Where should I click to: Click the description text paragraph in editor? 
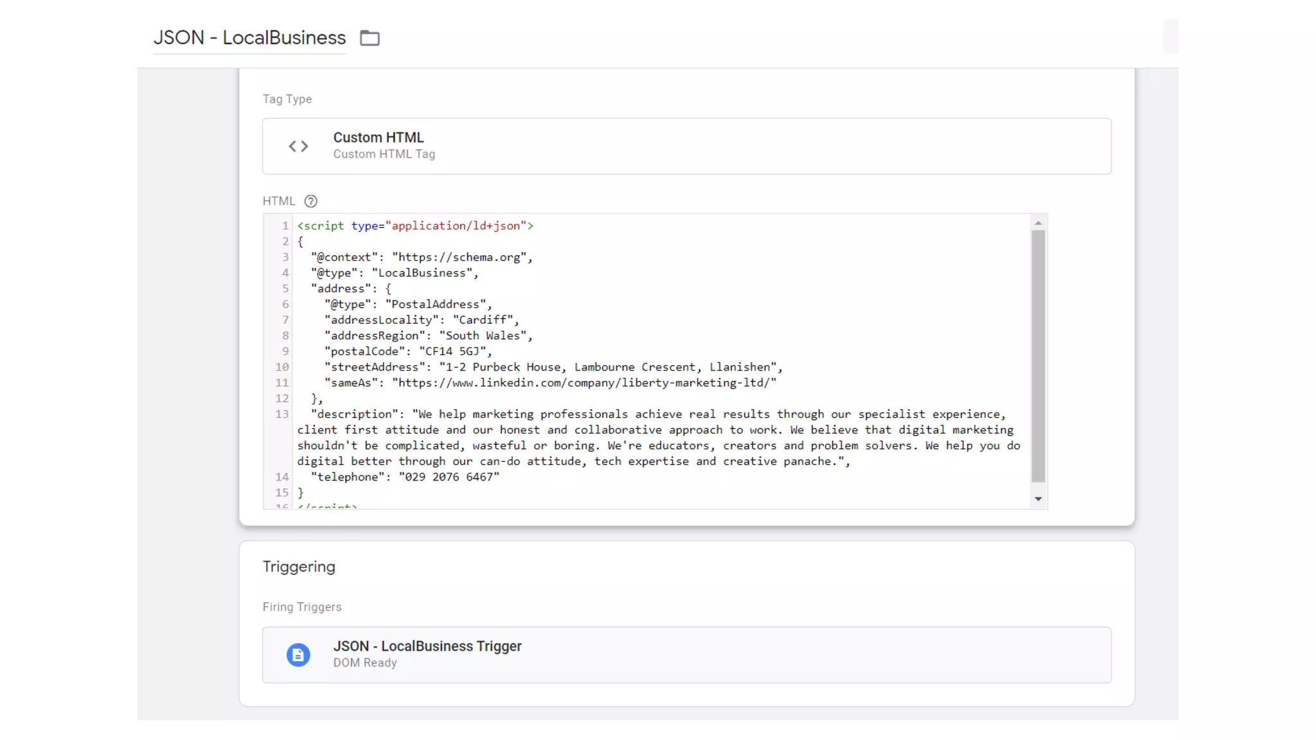point(655,438)
